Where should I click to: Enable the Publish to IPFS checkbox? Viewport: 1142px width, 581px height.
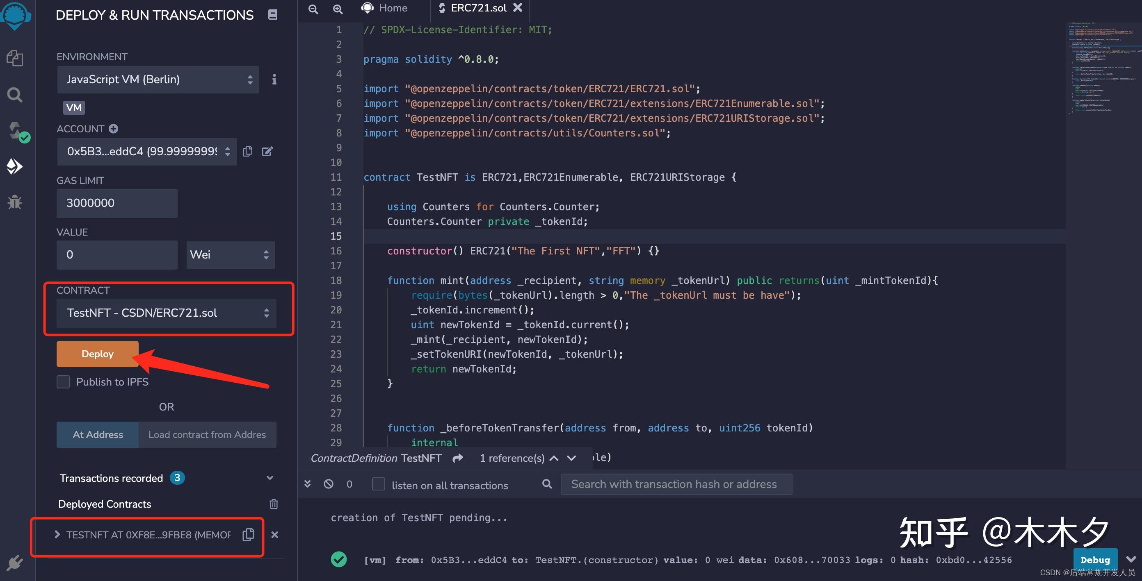pyautogui.click(x=63, y=381)
